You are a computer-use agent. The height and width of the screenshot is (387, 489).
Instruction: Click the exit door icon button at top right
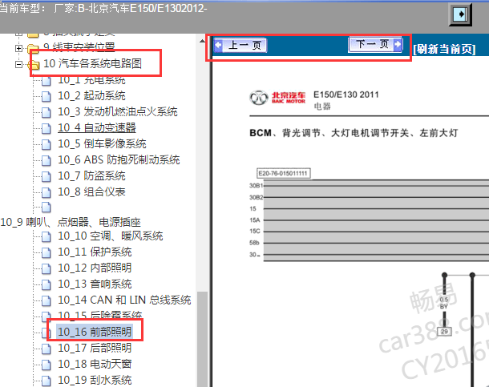460,14
